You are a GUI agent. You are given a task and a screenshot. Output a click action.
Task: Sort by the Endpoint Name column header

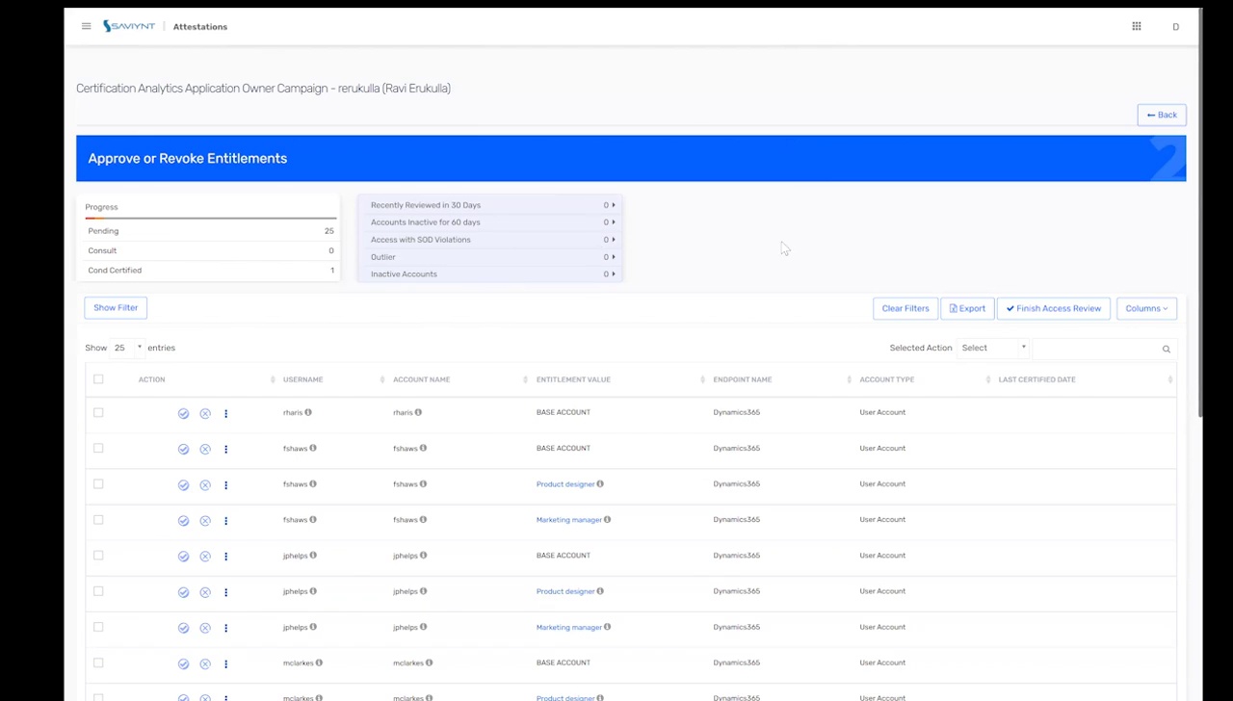(743, 379)
